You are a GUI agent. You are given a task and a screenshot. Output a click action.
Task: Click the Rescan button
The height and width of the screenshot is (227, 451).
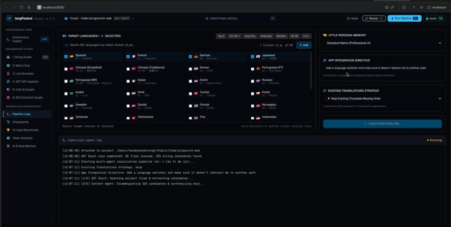(x=374, y=18)
